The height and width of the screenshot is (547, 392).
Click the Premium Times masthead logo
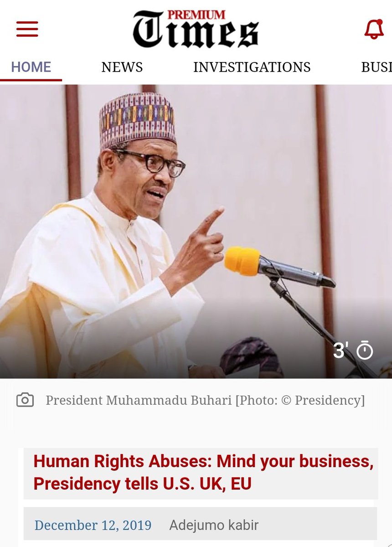coord(196,30)
